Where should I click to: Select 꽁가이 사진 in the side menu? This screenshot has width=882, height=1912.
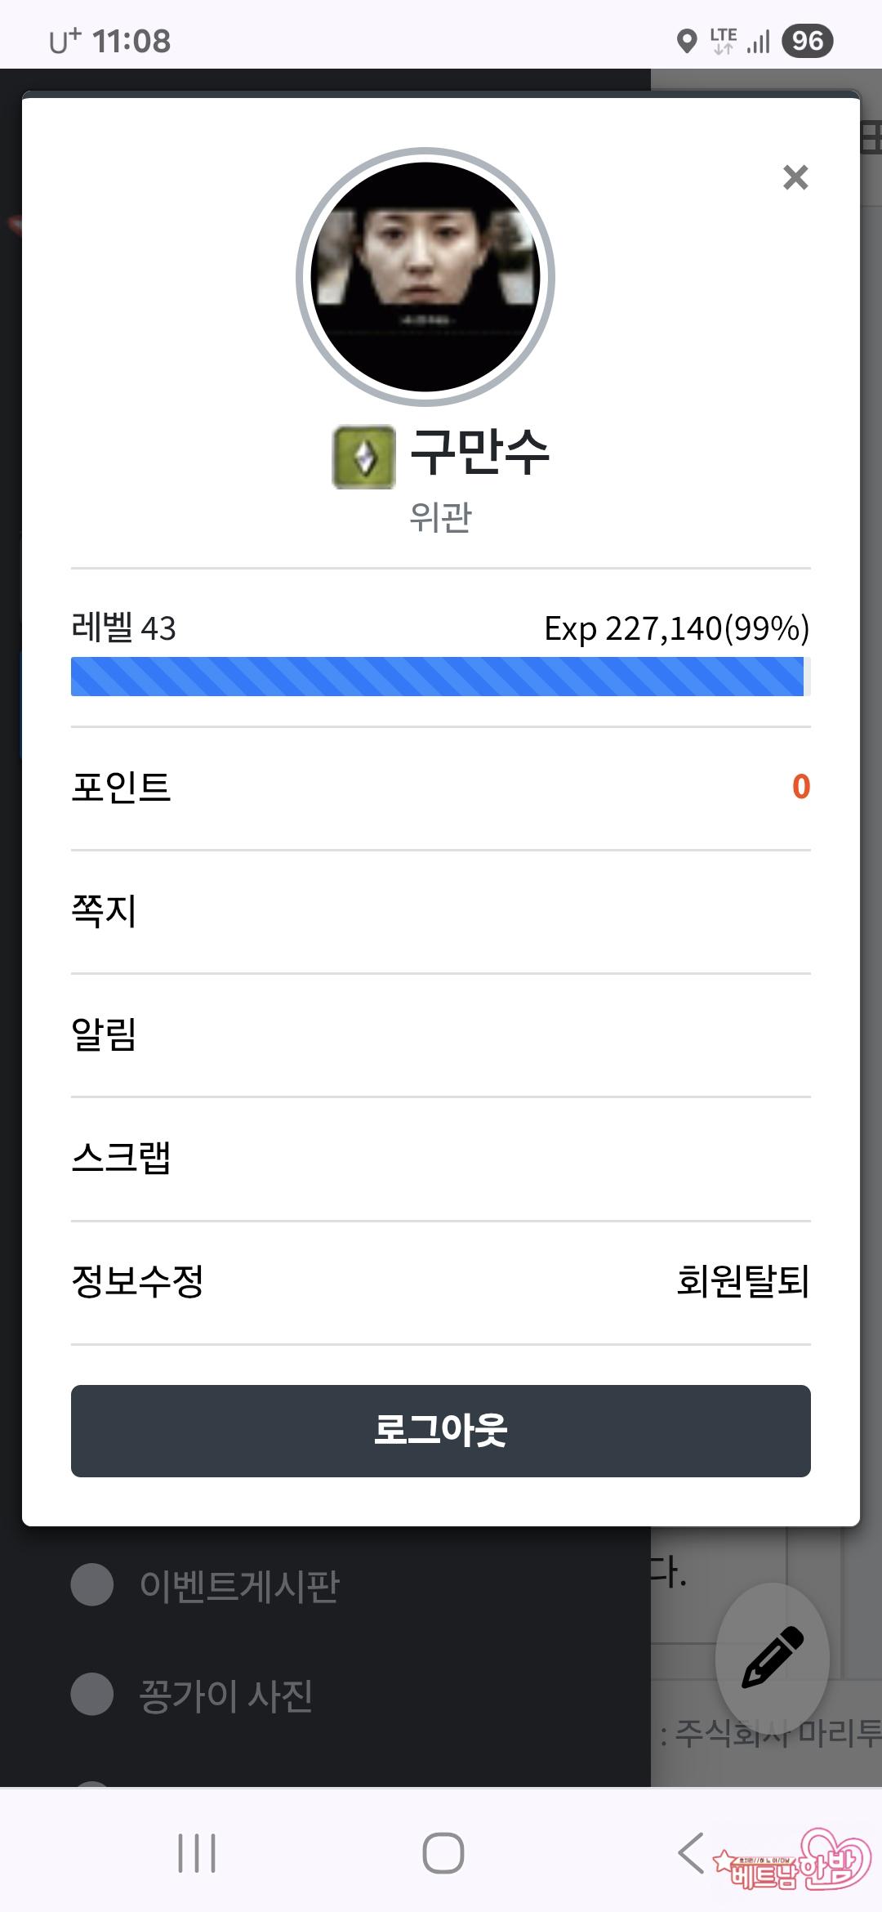pyautogui.click(x=225, y=1695)
